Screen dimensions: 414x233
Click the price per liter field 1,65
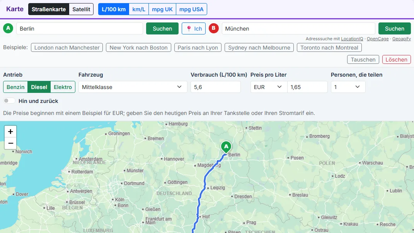(307, 87)
